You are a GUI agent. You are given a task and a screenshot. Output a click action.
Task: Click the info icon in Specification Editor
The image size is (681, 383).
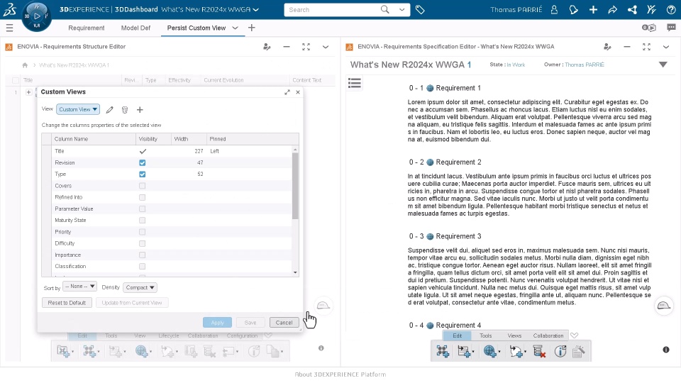(x=666, y=350)
